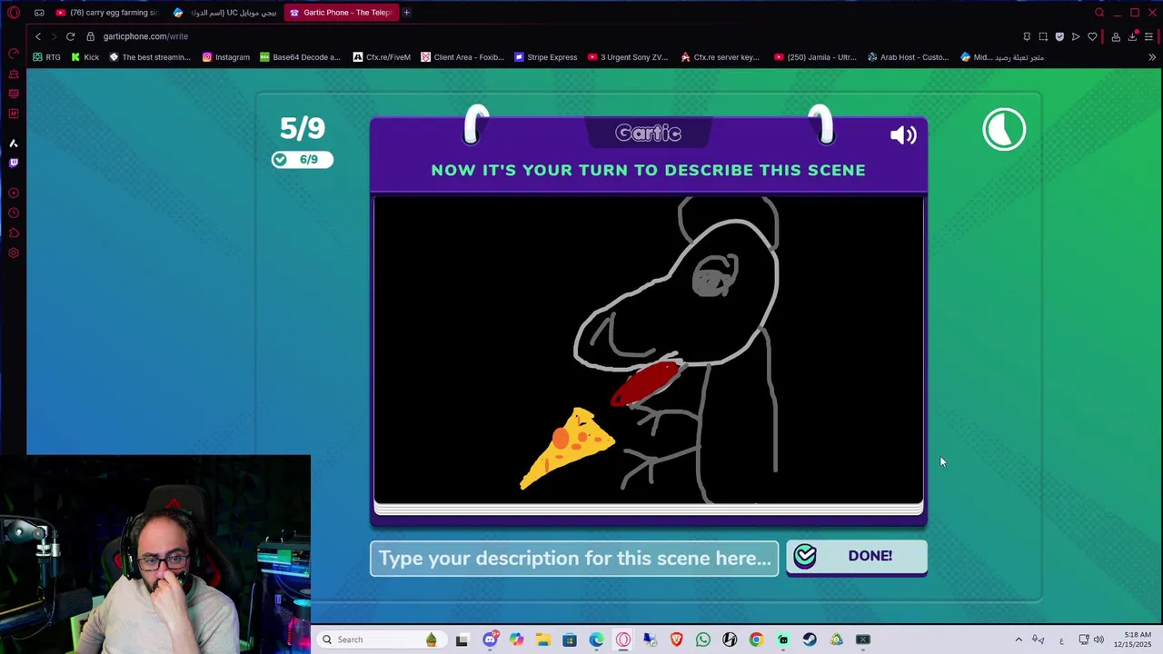Click the heart icon in the address bar
Screen dimensions: 1163x654
[x=1092, y=36]
